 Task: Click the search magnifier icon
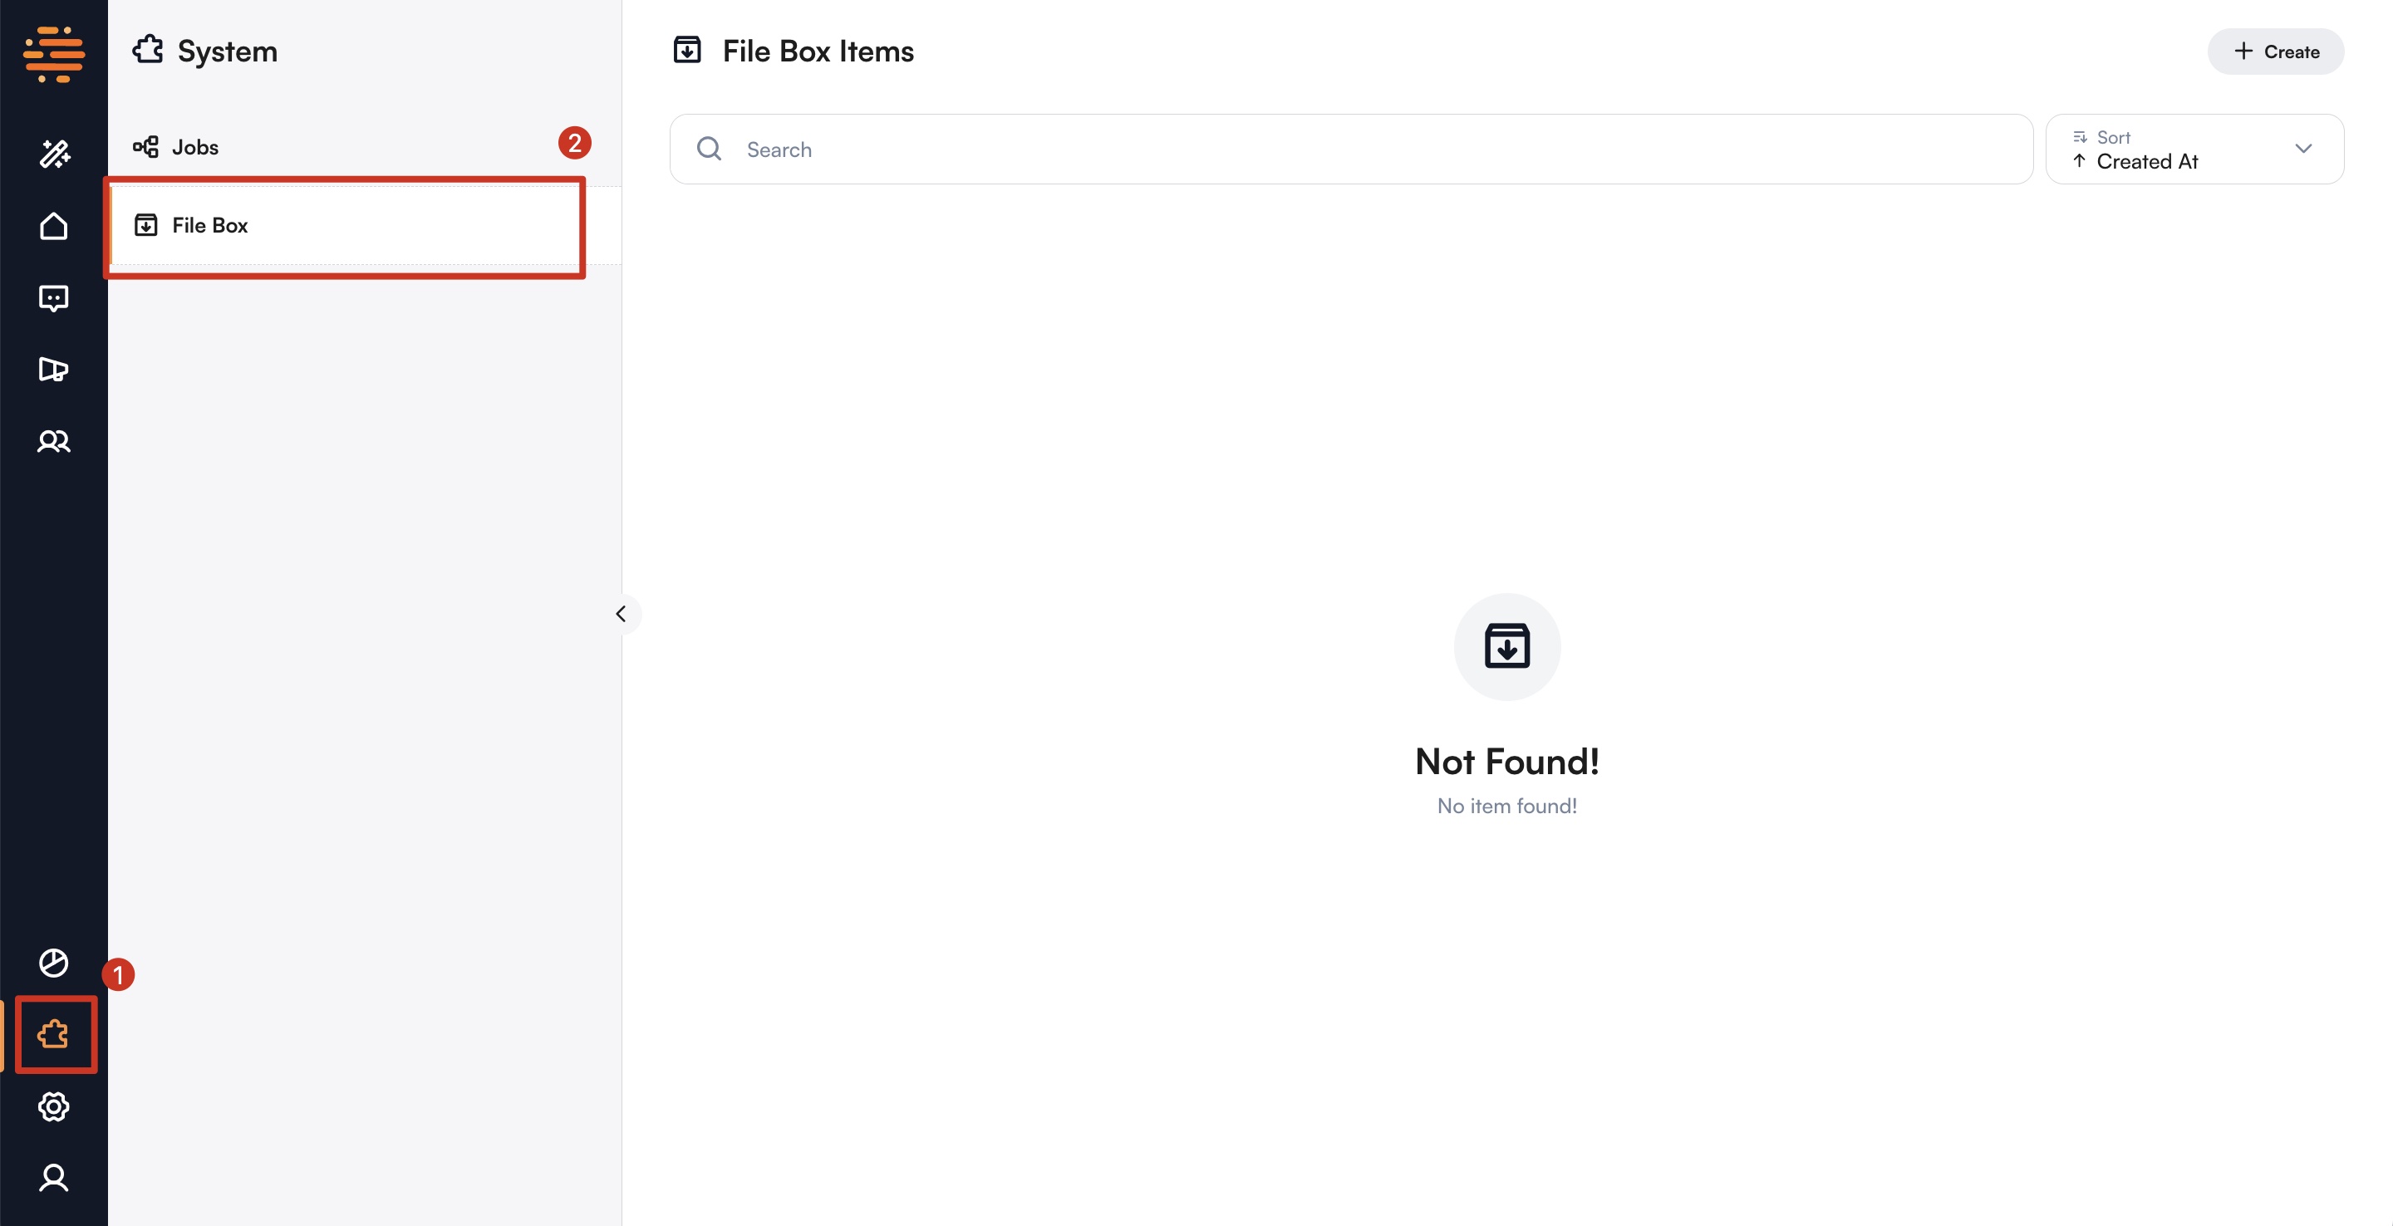click(710, 149)
